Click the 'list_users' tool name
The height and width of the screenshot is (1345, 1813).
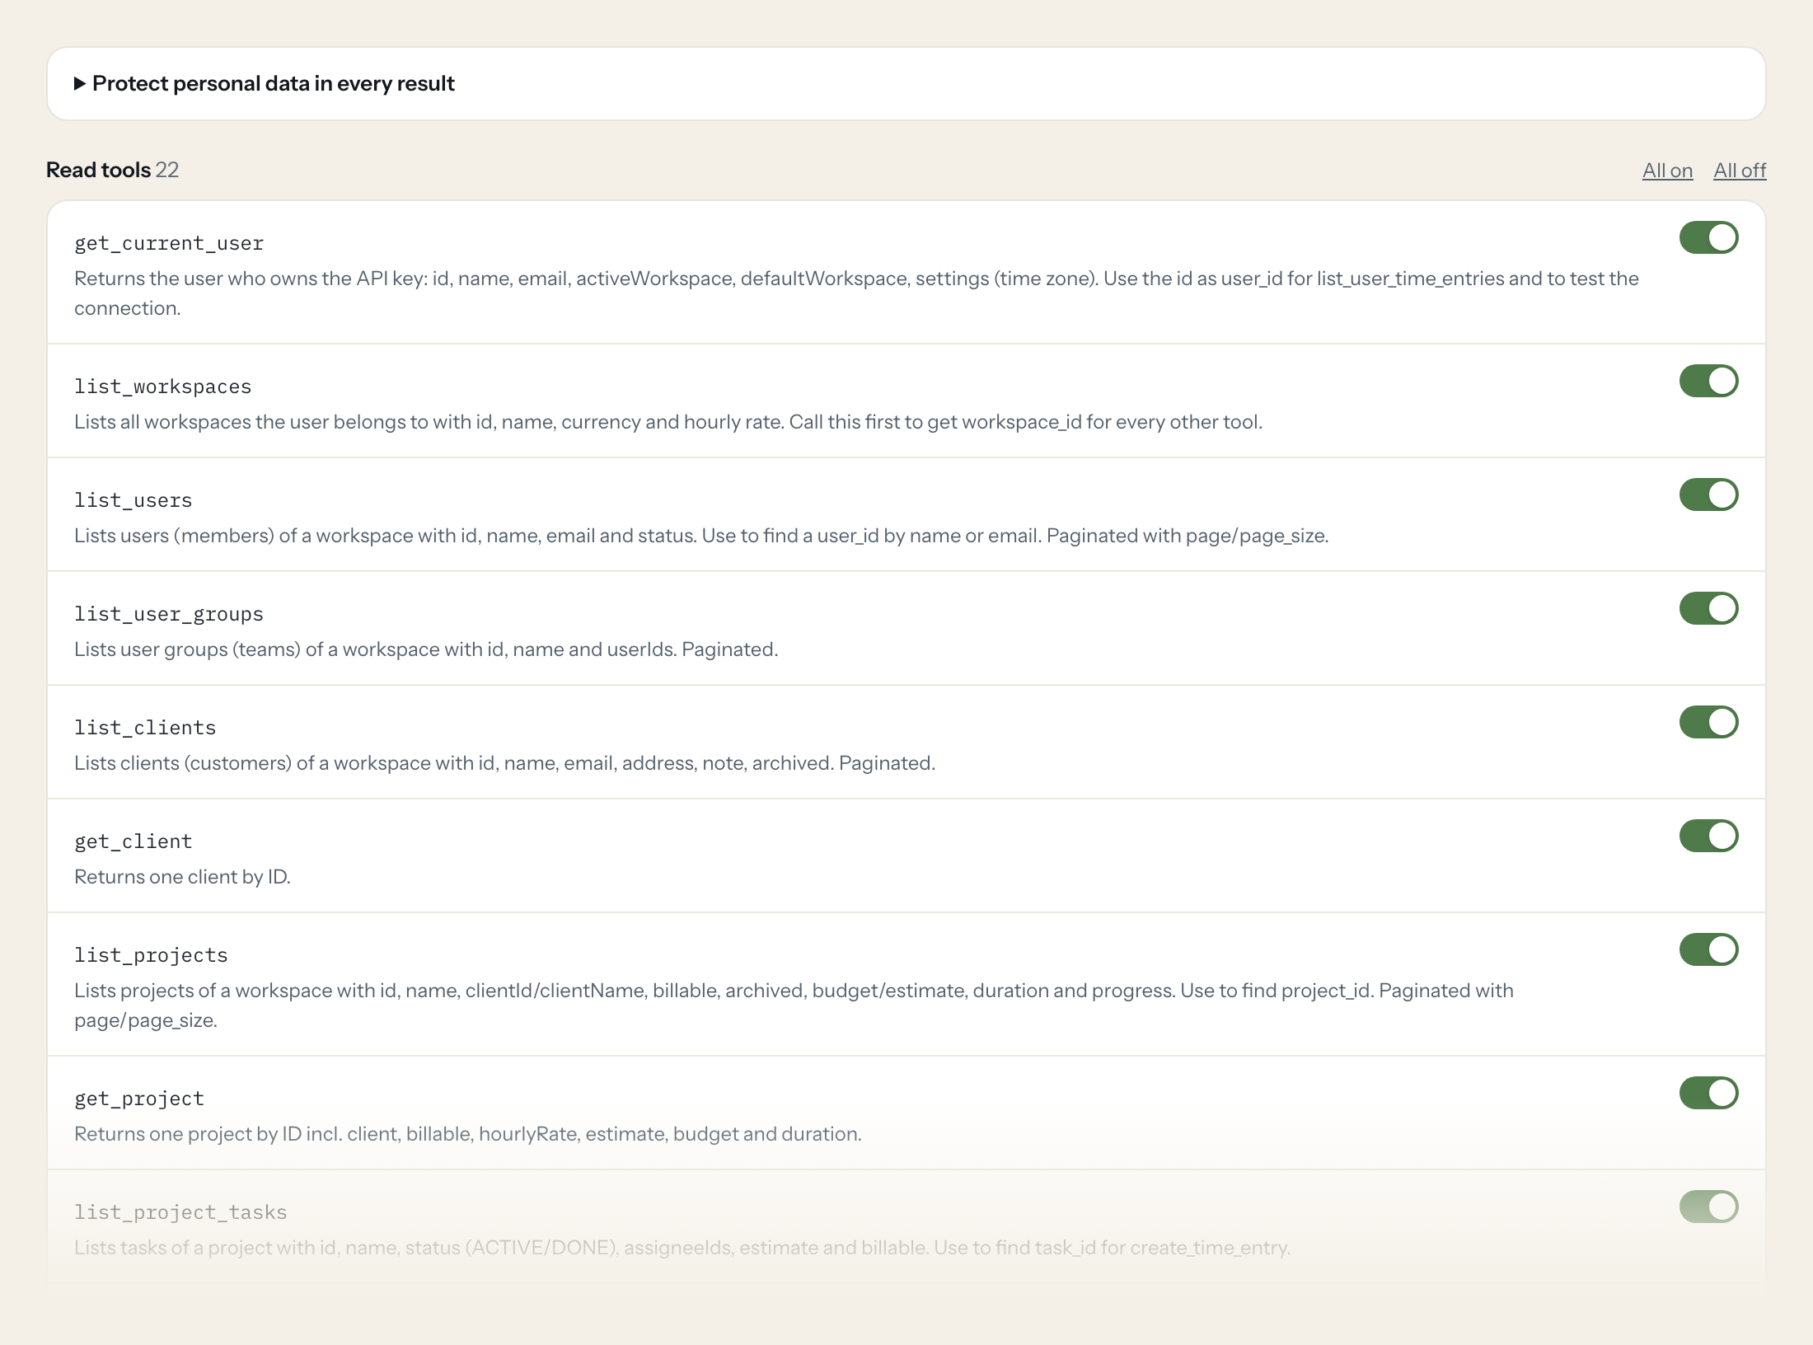click(x=133, y=500)
